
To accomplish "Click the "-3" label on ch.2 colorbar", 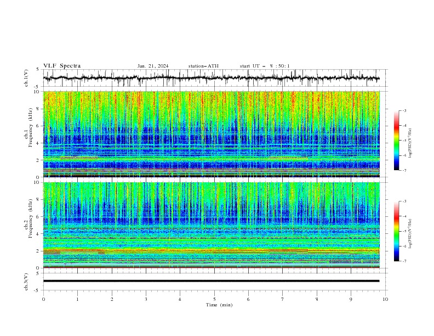I will point(404,201).
